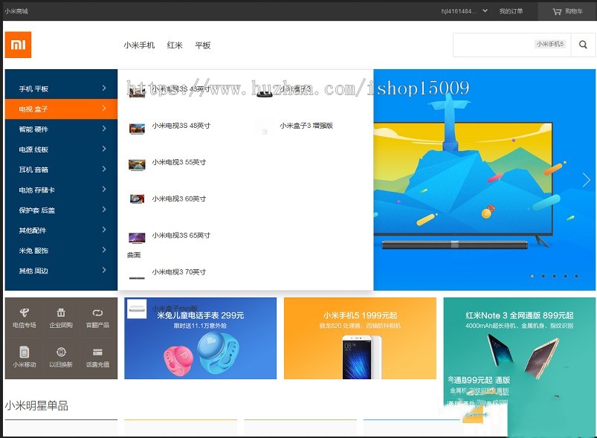Click the search magnifier icon
597x438 pixels.
point(583,45)
